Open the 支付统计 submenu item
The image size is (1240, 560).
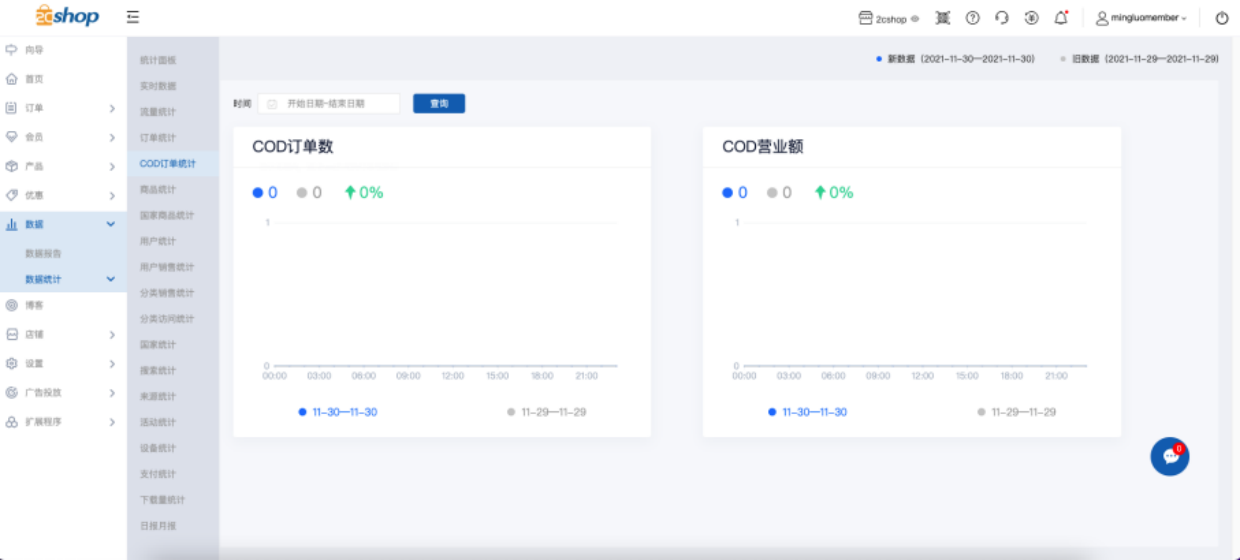pos(158,474)
